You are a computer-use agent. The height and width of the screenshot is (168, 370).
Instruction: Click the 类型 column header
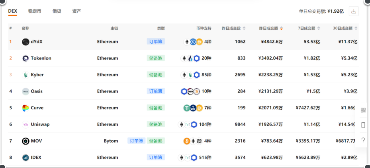(161, 29)
